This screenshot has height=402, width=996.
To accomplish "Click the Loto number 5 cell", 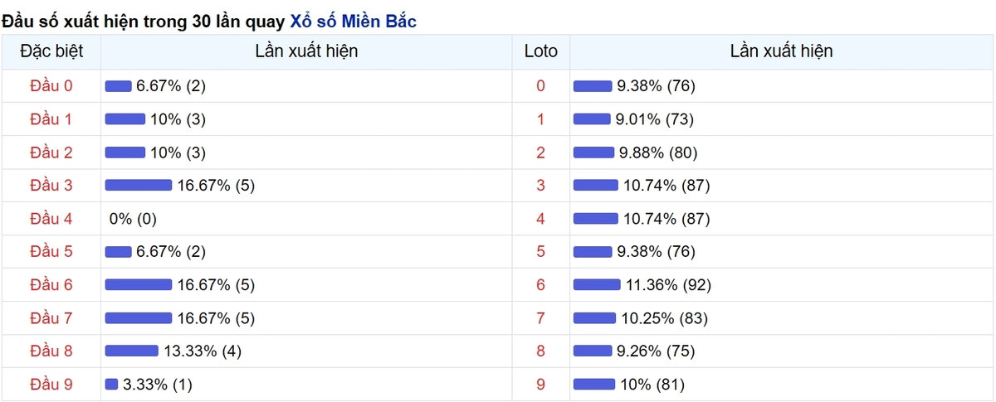I will 541,252.
